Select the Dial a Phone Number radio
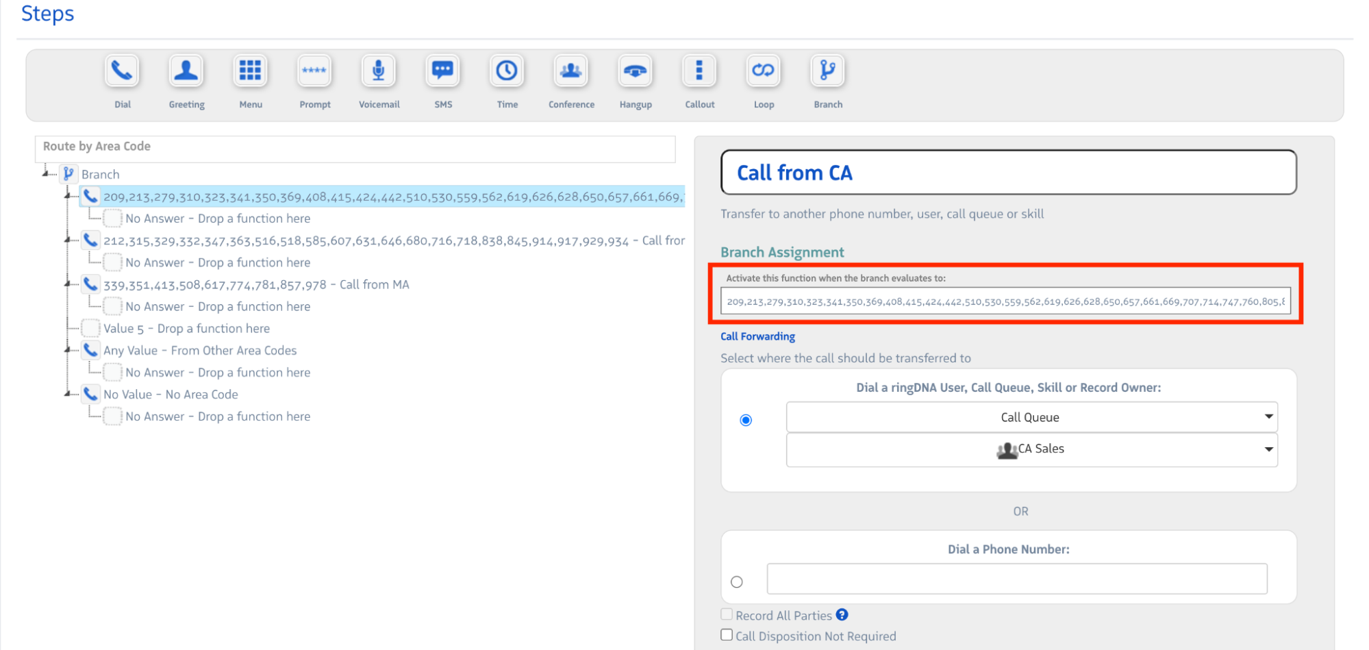Screen dimensions: 1369x650 click(x=737, y=582)
